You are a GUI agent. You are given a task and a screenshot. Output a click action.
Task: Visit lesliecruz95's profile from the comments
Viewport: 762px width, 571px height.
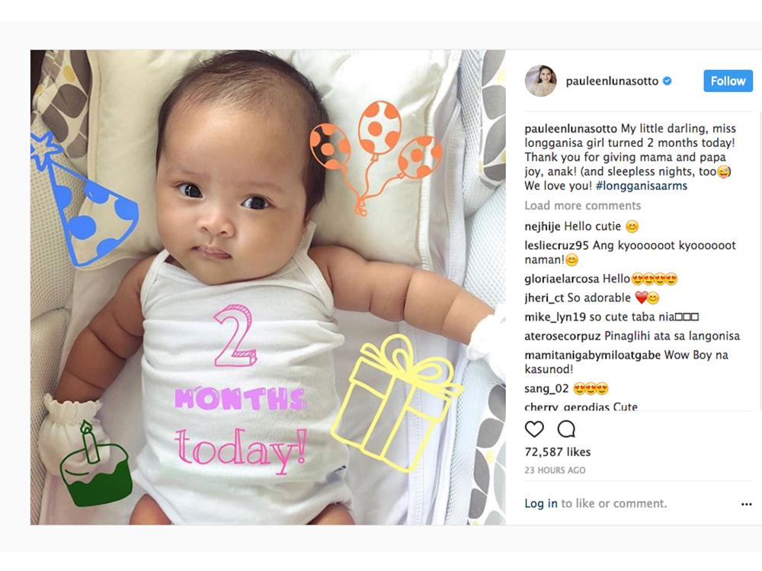[x=556, y=245]
